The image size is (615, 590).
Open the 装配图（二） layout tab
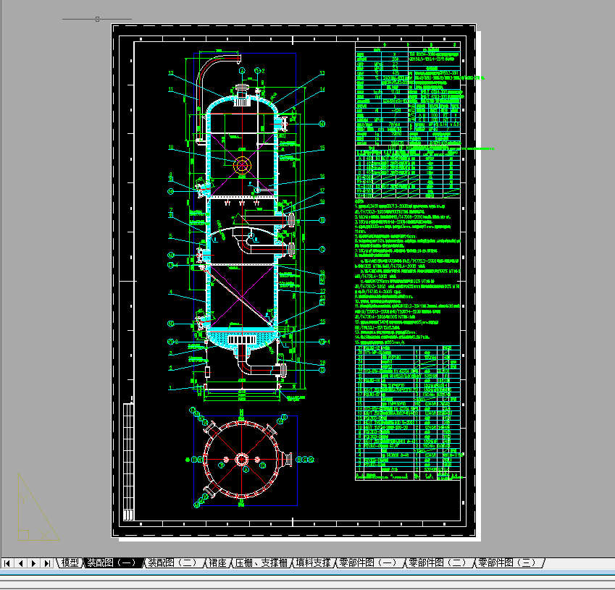[172, 563]
